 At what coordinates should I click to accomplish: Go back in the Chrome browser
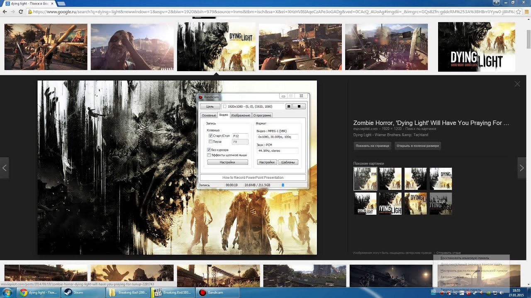coord(5,12)
